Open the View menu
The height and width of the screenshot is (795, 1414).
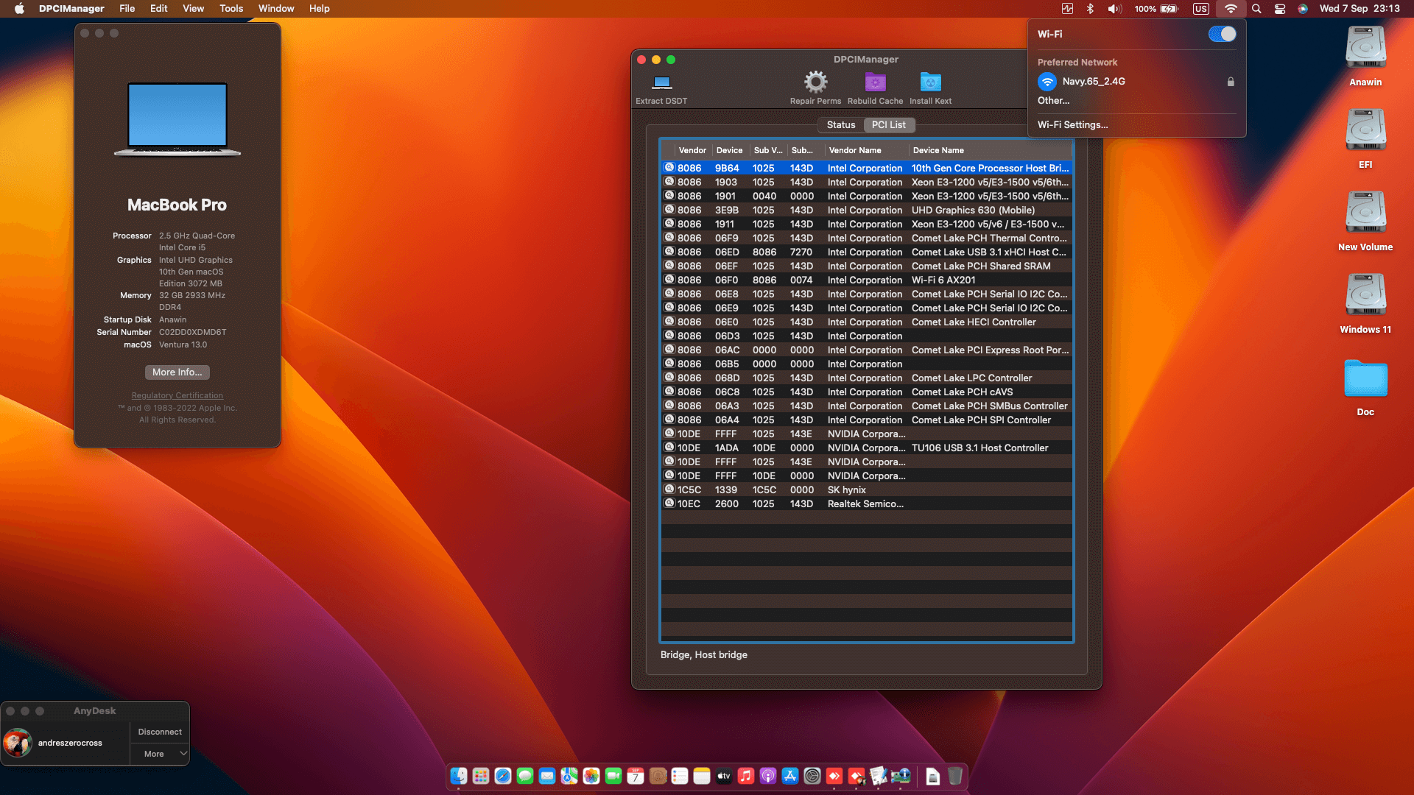point(194,9)
